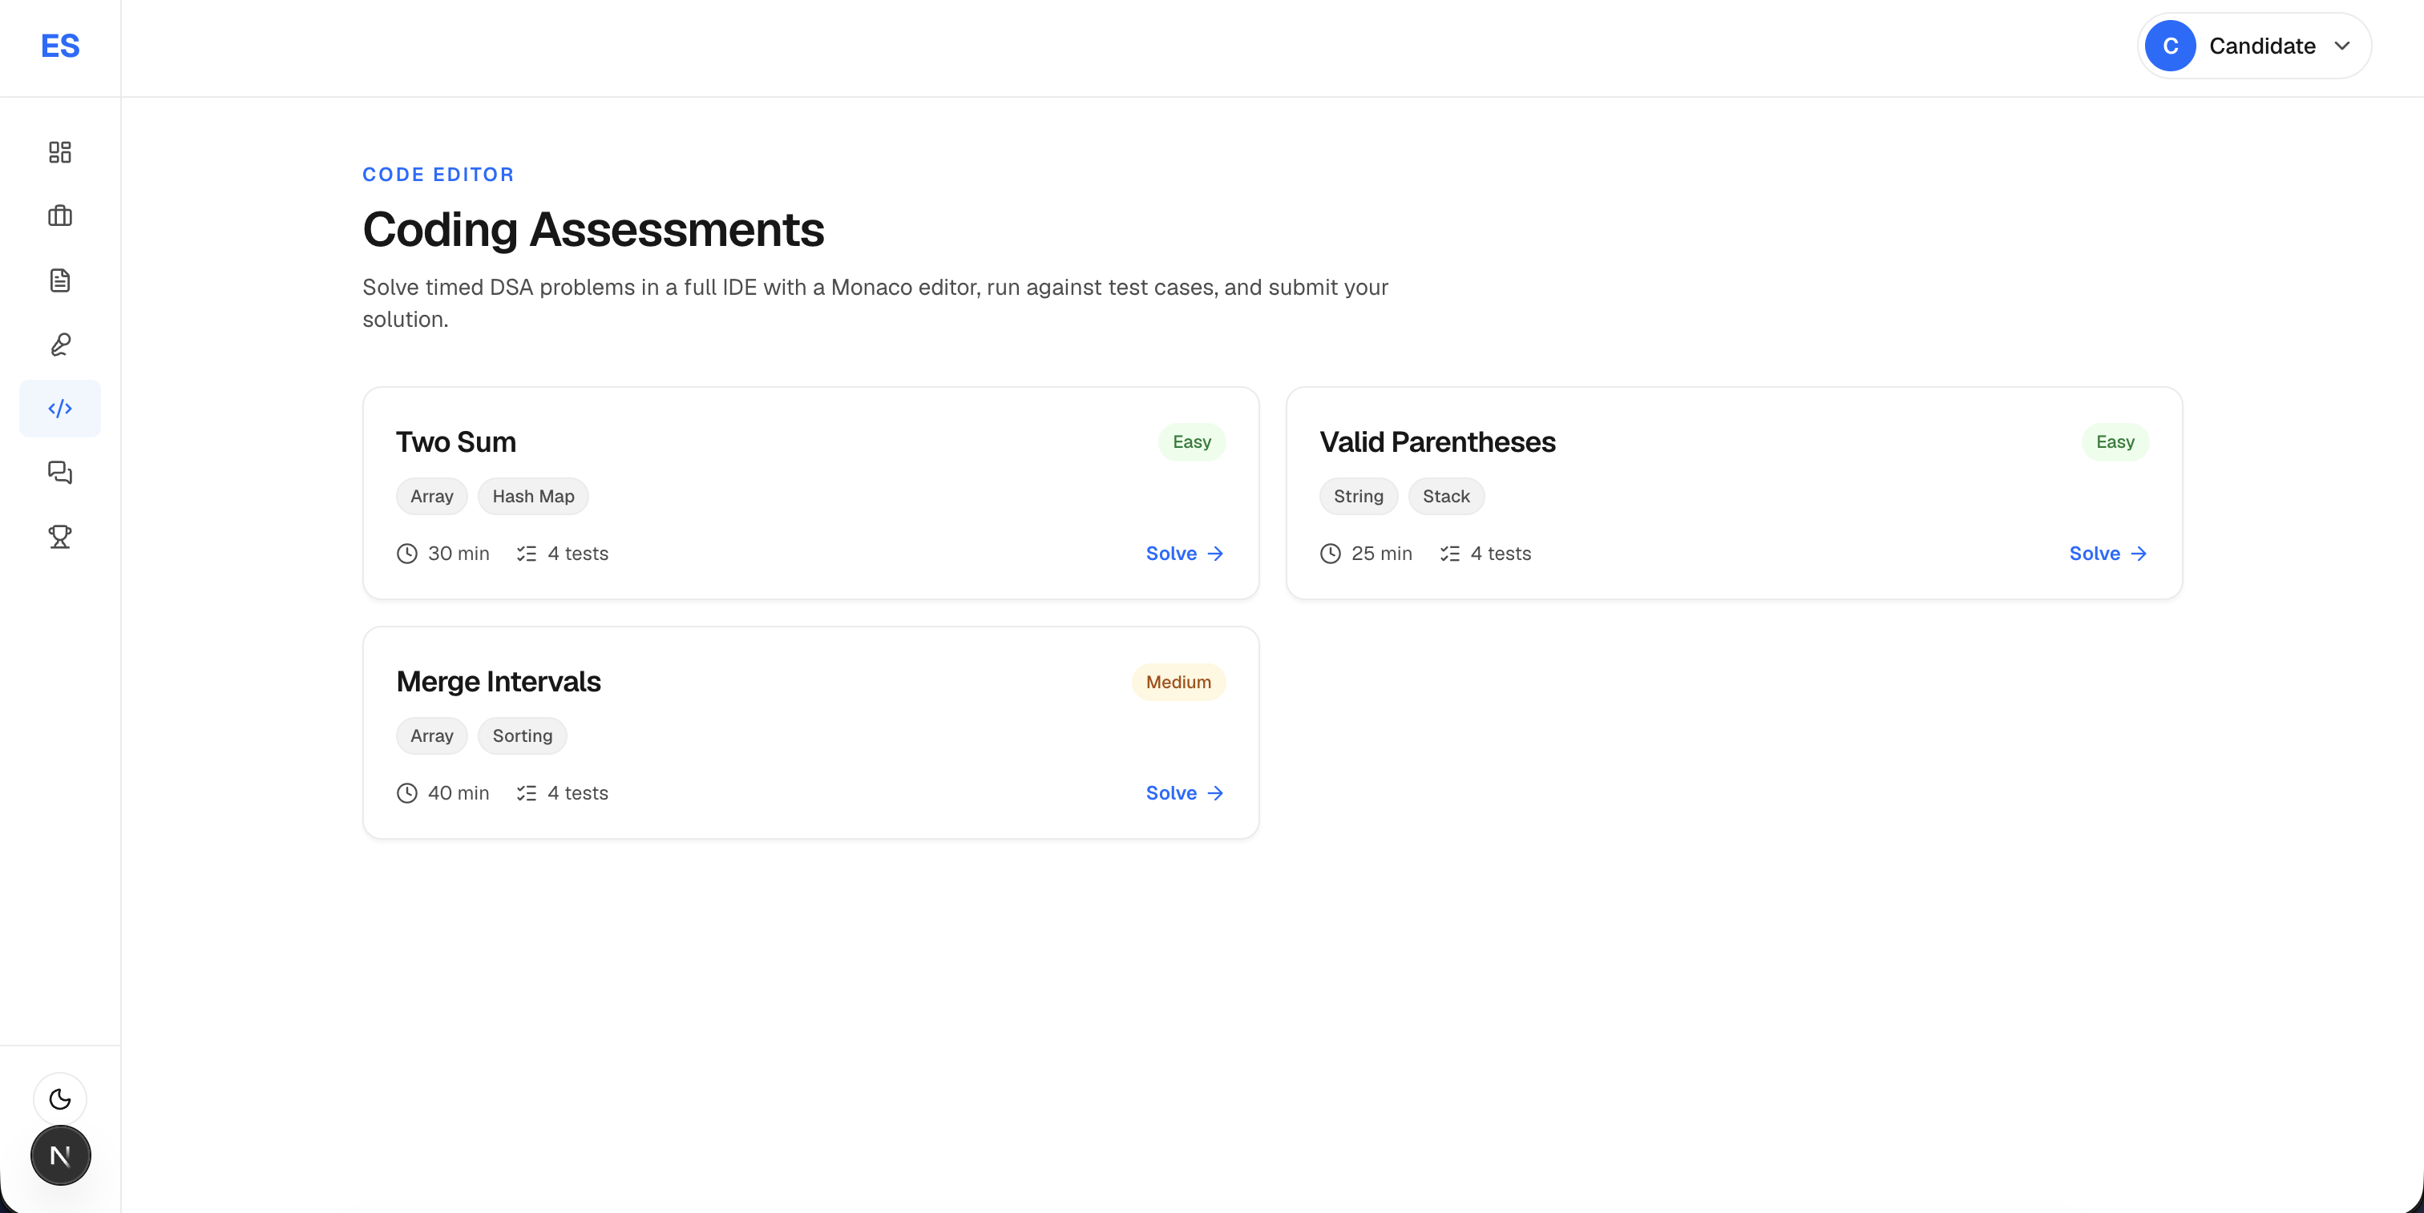Viewport: 2424px width, 1213px height.
Task: Click the 25 min duration text
Action: click(1381, 554)
